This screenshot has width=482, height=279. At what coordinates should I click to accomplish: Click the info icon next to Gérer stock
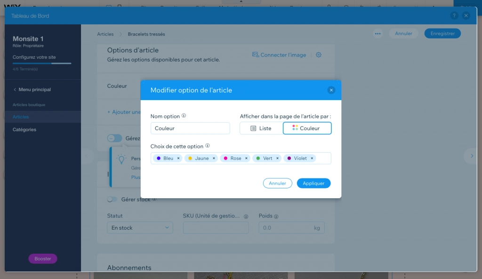pos(154,199)
